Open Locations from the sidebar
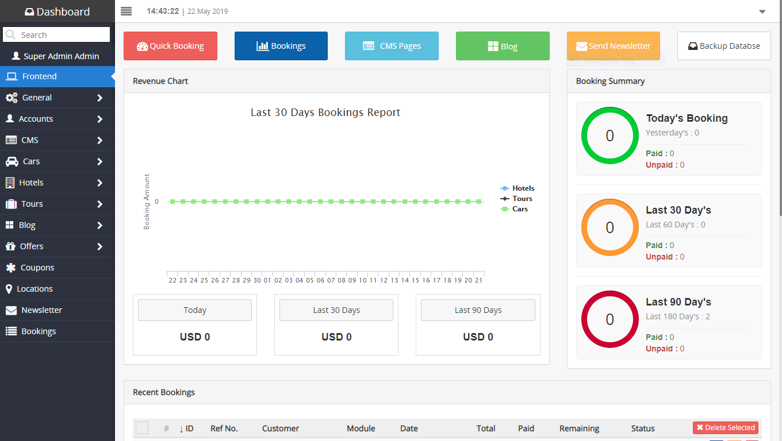This screenshot has height=441, width=782. pyautogui.click(x=34, y=289)
